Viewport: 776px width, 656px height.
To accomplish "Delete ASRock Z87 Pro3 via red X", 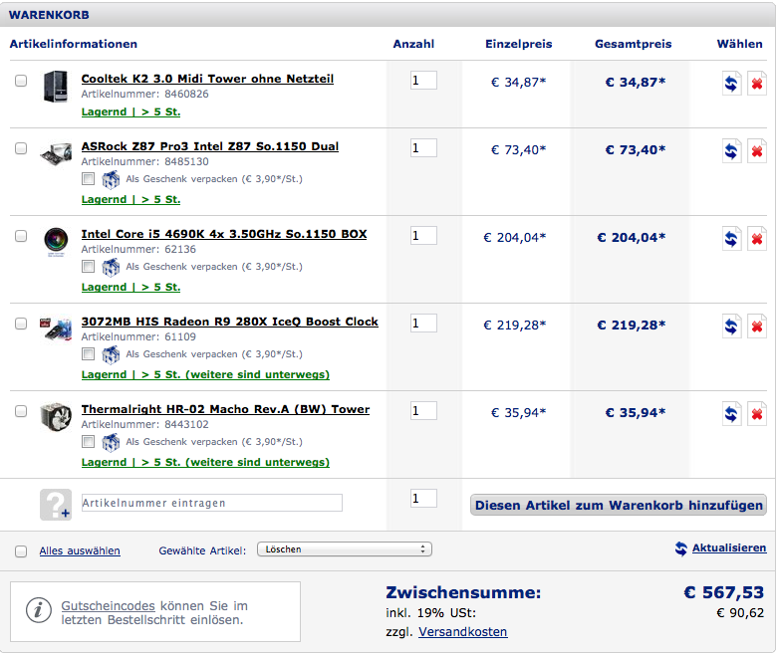I will (x=757, y=151).
